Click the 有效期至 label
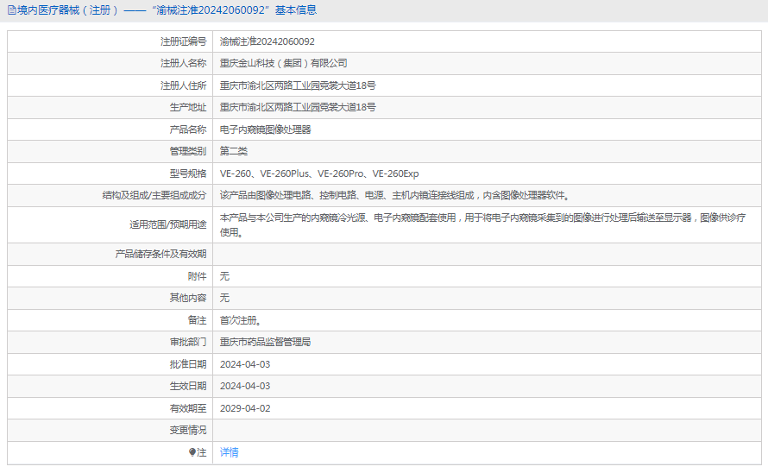The height and width of the screenshot is (473, 768). tap(188, 408)
